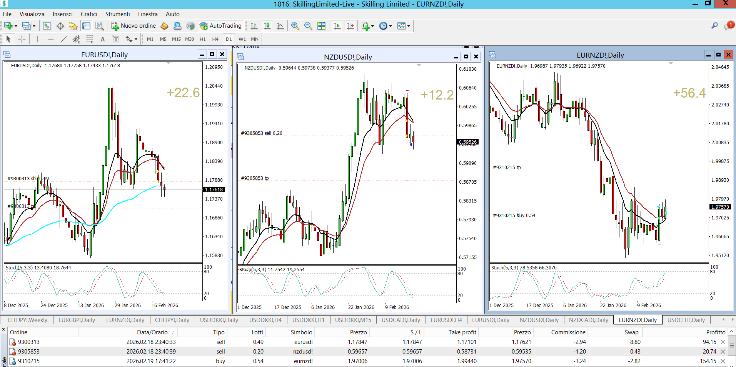Sort orders by the Profitto column header
Image resolution: width=736 pixels, height=367 pixels.
716,332
